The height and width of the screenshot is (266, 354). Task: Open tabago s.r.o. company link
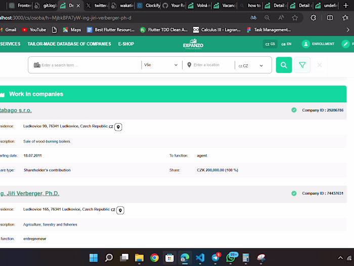(16, 110)
